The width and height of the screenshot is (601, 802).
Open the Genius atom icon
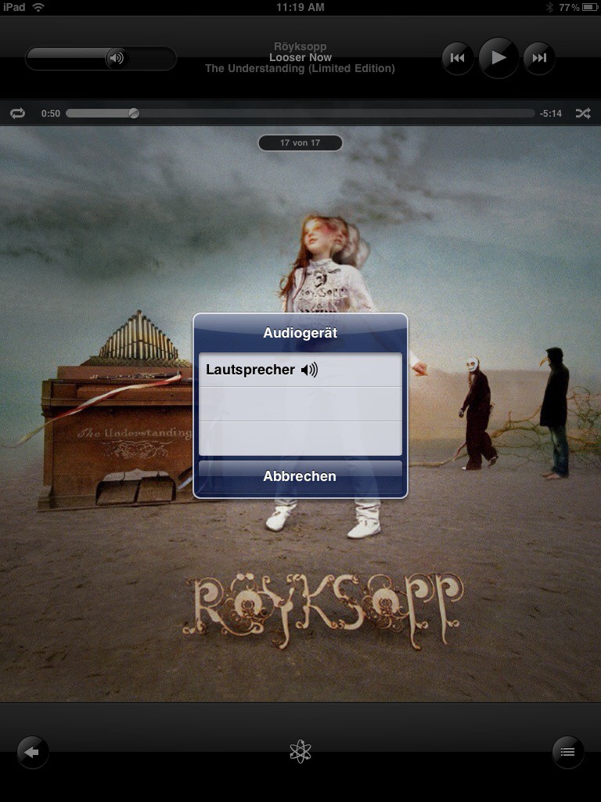click(300, 752)
